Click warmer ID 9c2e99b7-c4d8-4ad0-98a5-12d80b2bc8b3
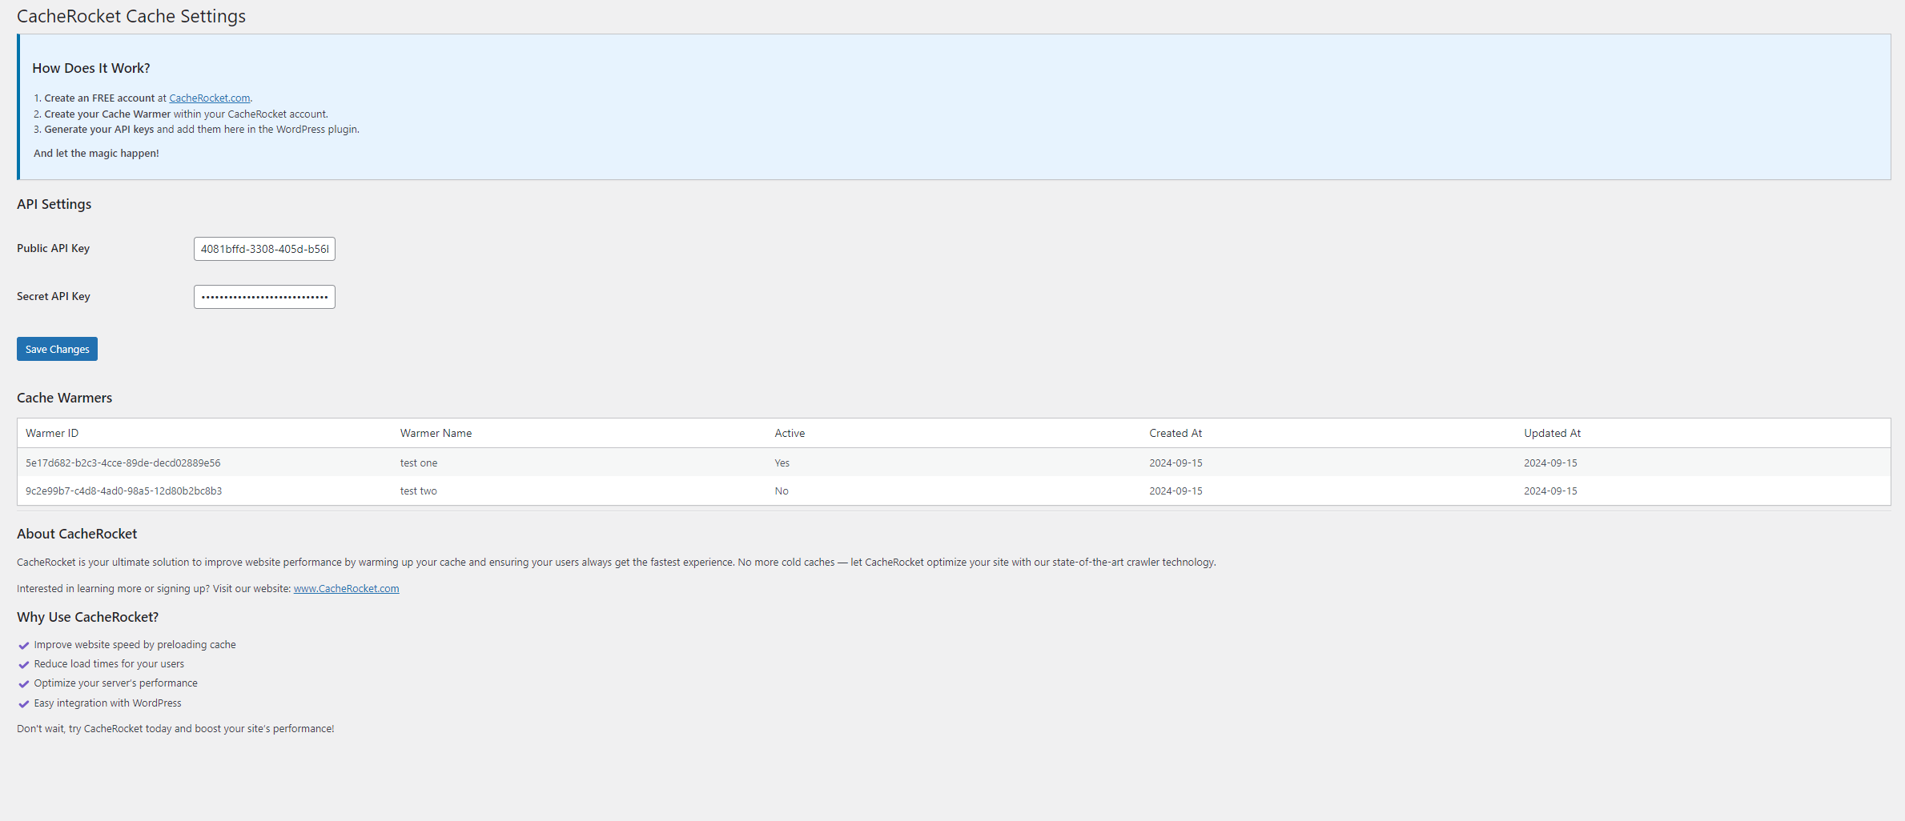Screen dimensions: 1905x821 click(124, 491)
